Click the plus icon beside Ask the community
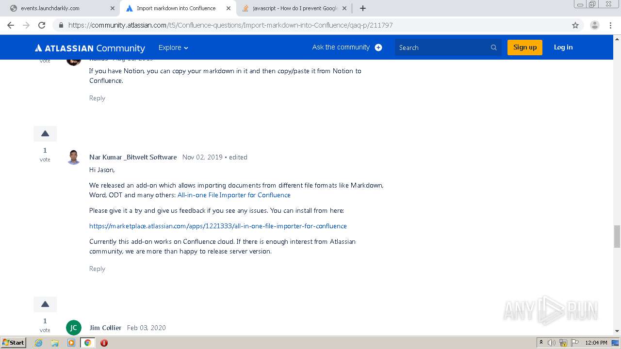Viewport: 621px width, 349px height. click(378, 48)
